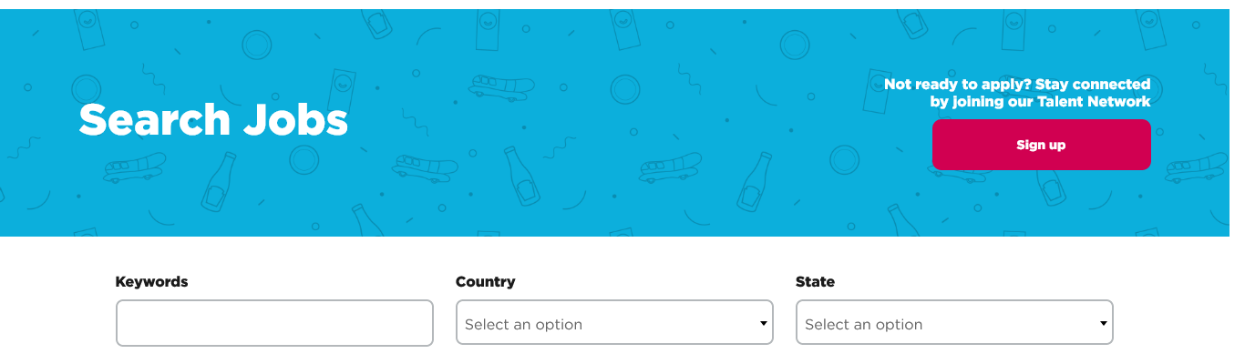Open the State dropdown
Viewport: 1245px width, 364px height.
coord(953,323)
